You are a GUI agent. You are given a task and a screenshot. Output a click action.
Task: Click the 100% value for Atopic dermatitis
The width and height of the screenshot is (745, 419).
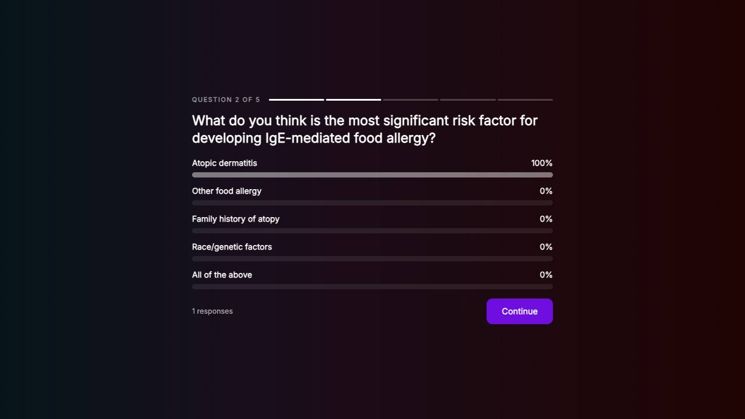click(542, 163)
